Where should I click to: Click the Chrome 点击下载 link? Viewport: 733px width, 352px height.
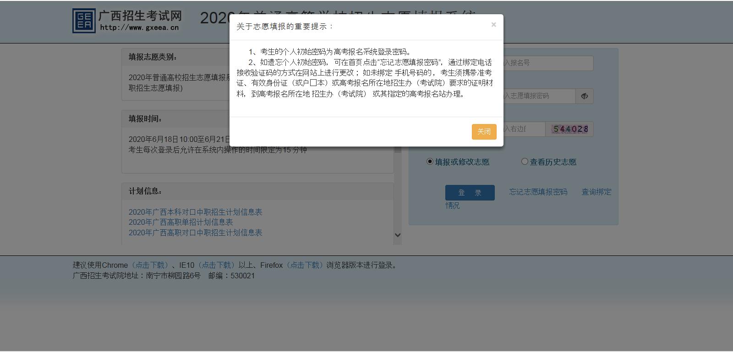[150, 265]
